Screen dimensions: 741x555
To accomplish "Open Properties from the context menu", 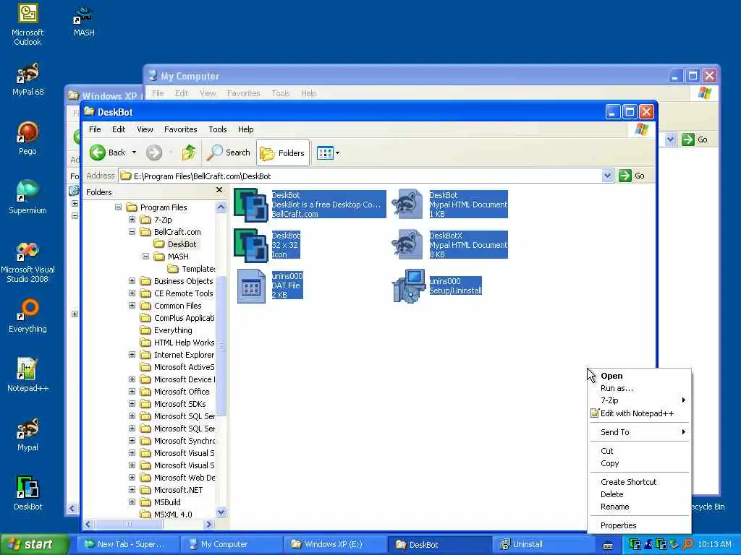I will [x=639, y=525].
